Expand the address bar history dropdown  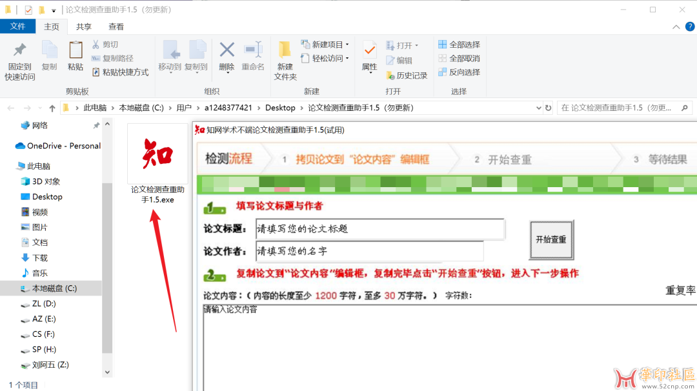[x=538, y=108]
